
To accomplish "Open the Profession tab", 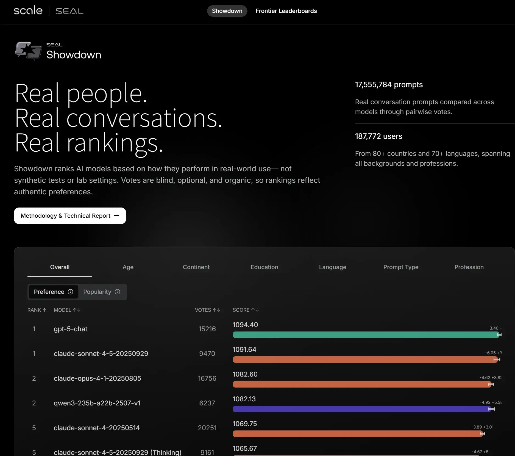I will pyautogui.click(x=469, y=267).
